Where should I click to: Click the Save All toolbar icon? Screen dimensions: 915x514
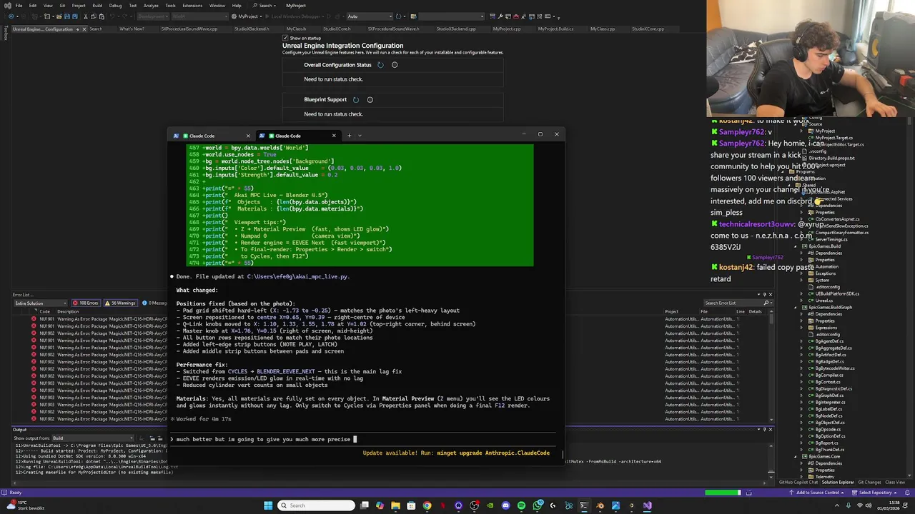click(74, 16)
